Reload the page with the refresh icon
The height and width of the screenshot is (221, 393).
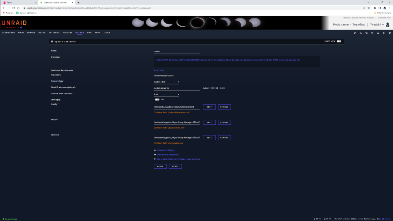(13, 8)
